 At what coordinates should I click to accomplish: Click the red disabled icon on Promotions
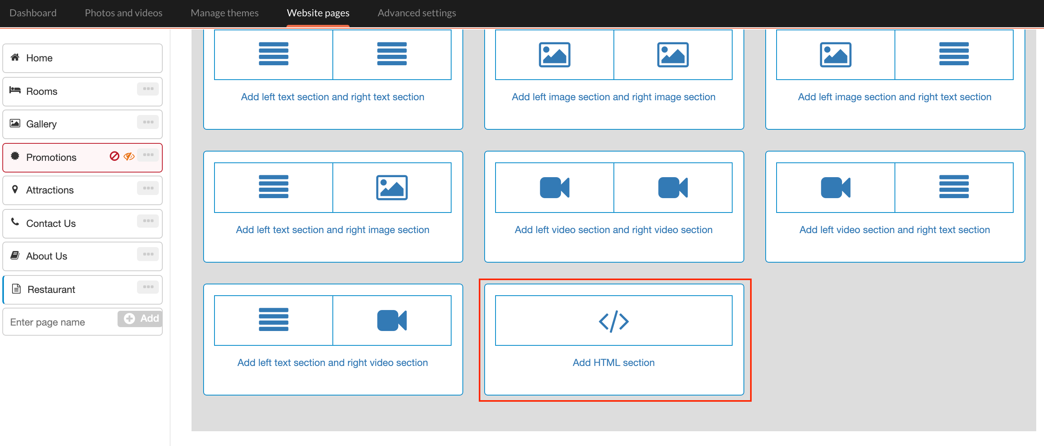[114, 156]
